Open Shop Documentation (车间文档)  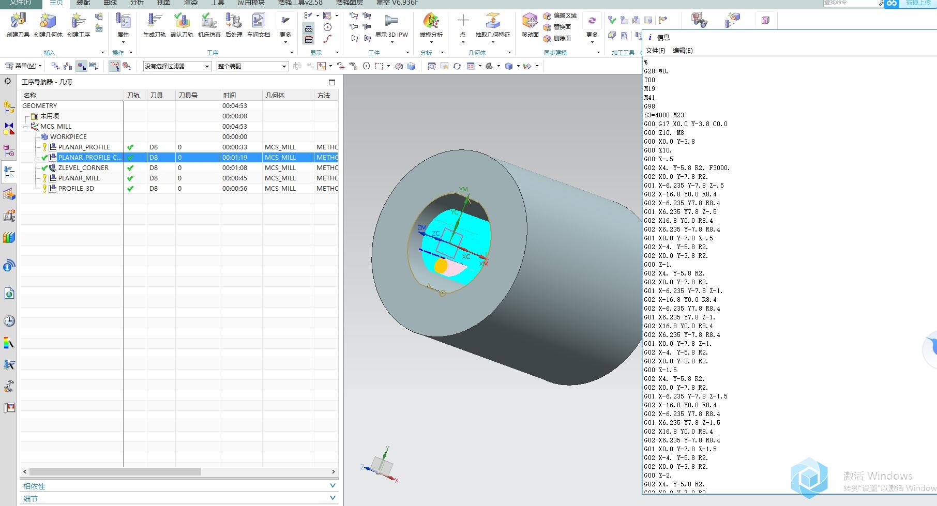[x=259, y=25]
